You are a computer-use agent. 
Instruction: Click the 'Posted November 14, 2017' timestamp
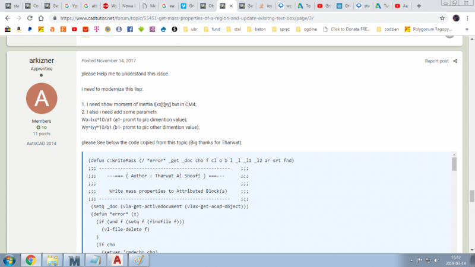pos(109,61)
